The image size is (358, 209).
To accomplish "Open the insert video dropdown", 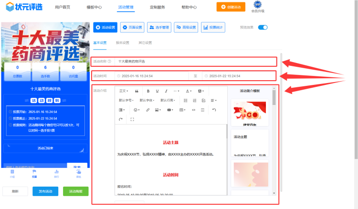I will (x=170, y=110).
